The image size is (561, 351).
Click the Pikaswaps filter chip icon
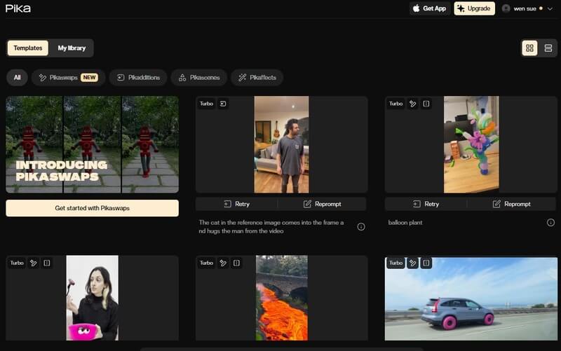tap(43, 78)
